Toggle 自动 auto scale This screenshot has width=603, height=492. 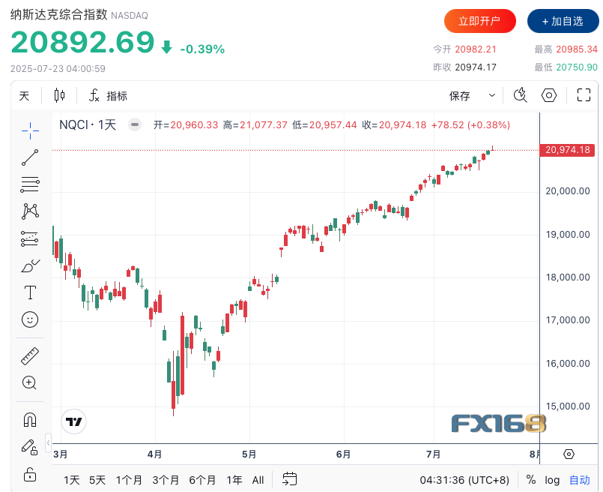[x=580, y=479]
